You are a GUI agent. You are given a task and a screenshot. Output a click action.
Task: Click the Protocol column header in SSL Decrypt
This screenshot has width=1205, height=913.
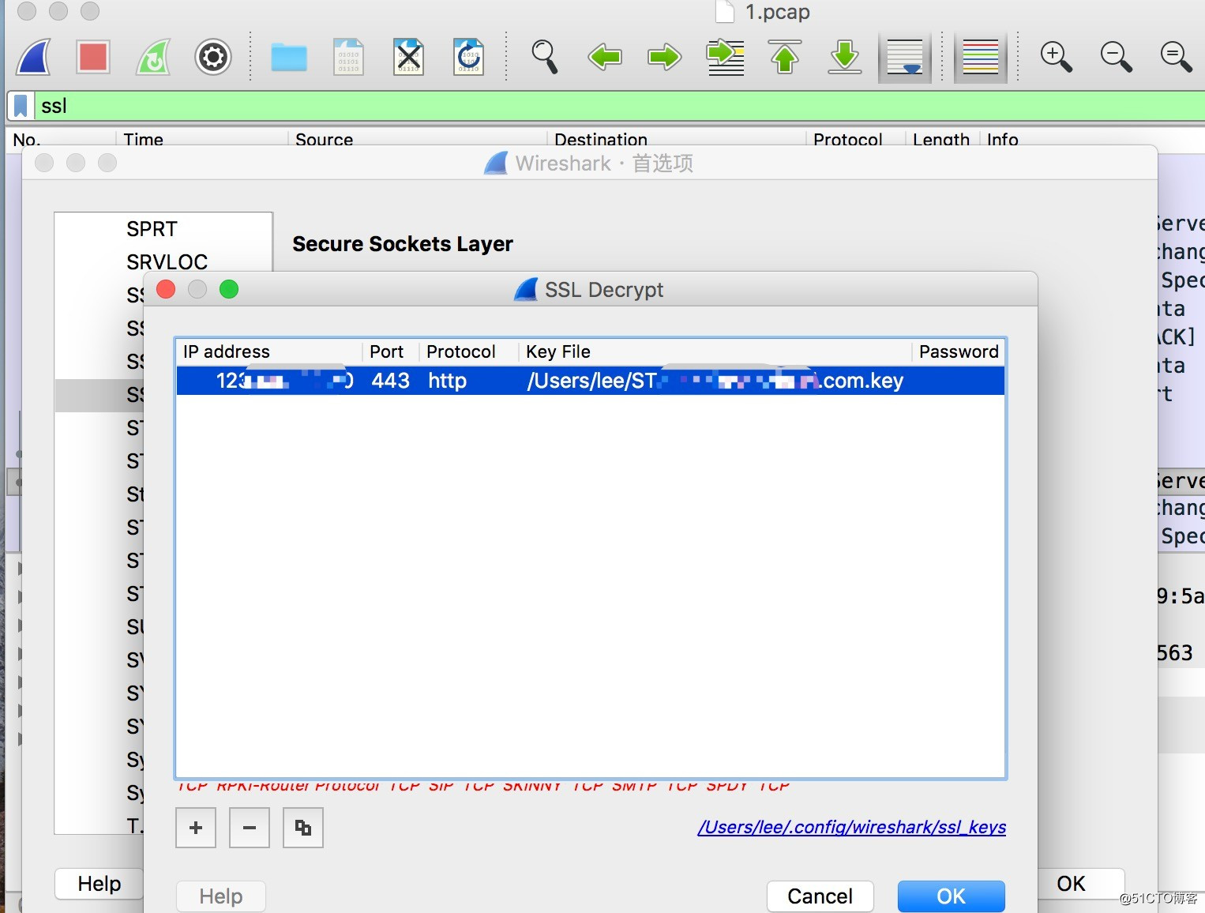[x=468, y=351]
